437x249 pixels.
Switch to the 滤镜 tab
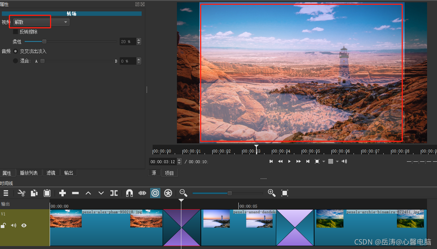[51, 173]
